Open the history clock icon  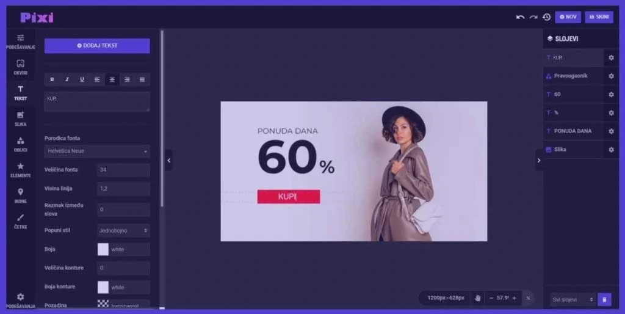[546, 16]
